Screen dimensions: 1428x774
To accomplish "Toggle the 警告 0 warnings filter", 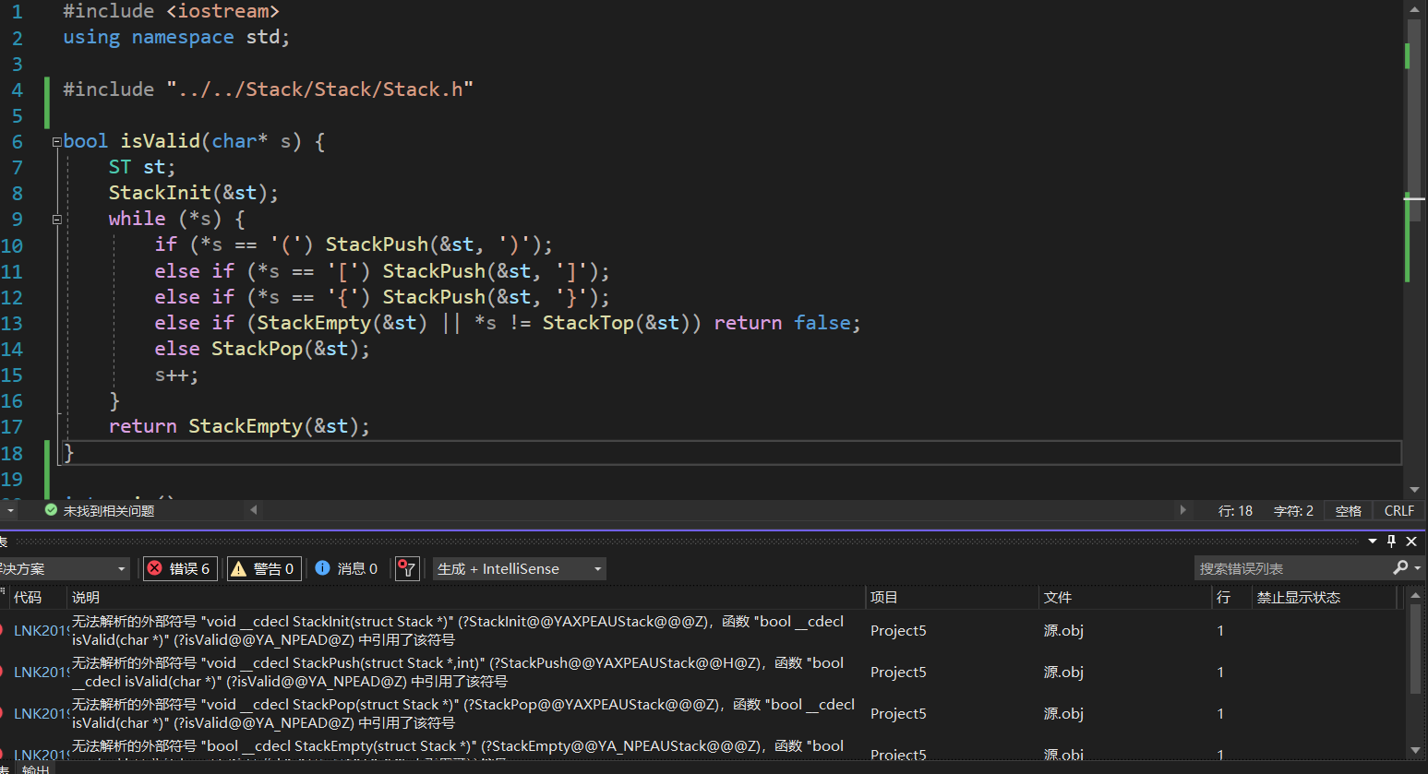I will (264, 568).
